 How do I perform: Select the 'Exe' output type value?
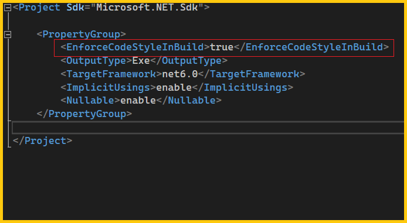[x=141, y=61]
